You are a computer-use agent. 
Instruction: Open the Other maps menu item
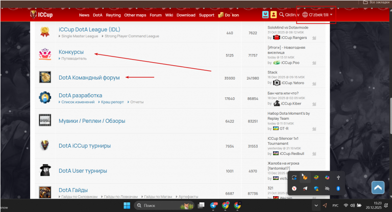coord(135,15)
